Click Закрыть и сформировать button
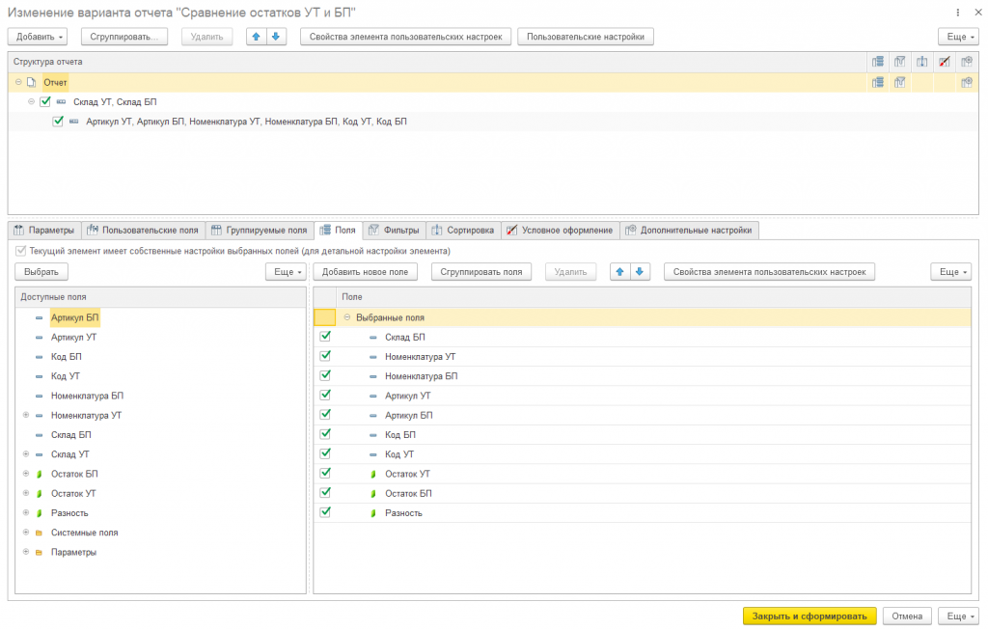988x630 pixels. (x=810, y=616)
